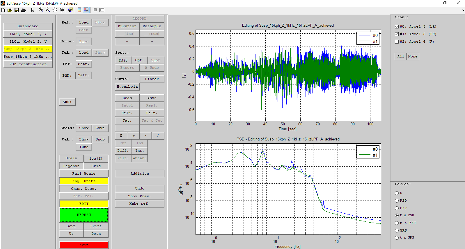Enable channel #2 Accel 4 (F)

click(x=397, y=41)
